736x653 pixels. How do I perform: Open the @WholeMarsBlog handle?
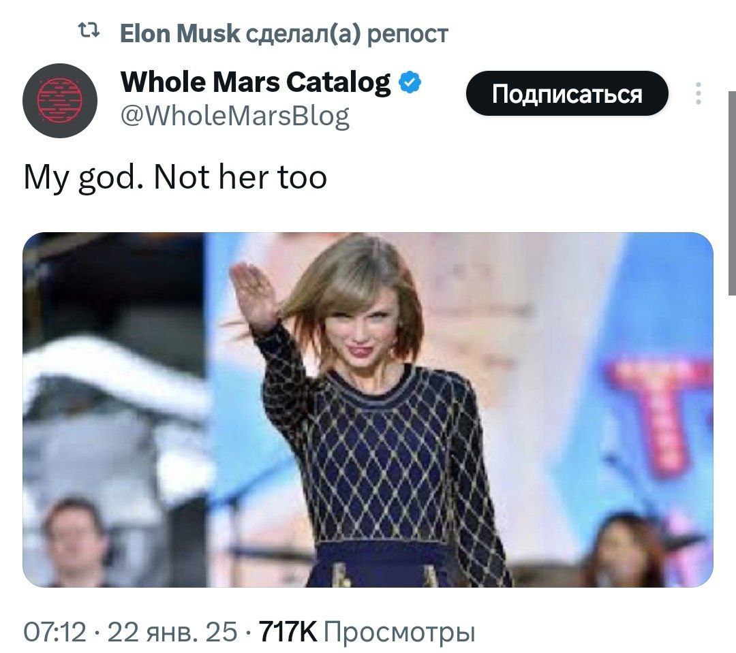click(235, 116)
